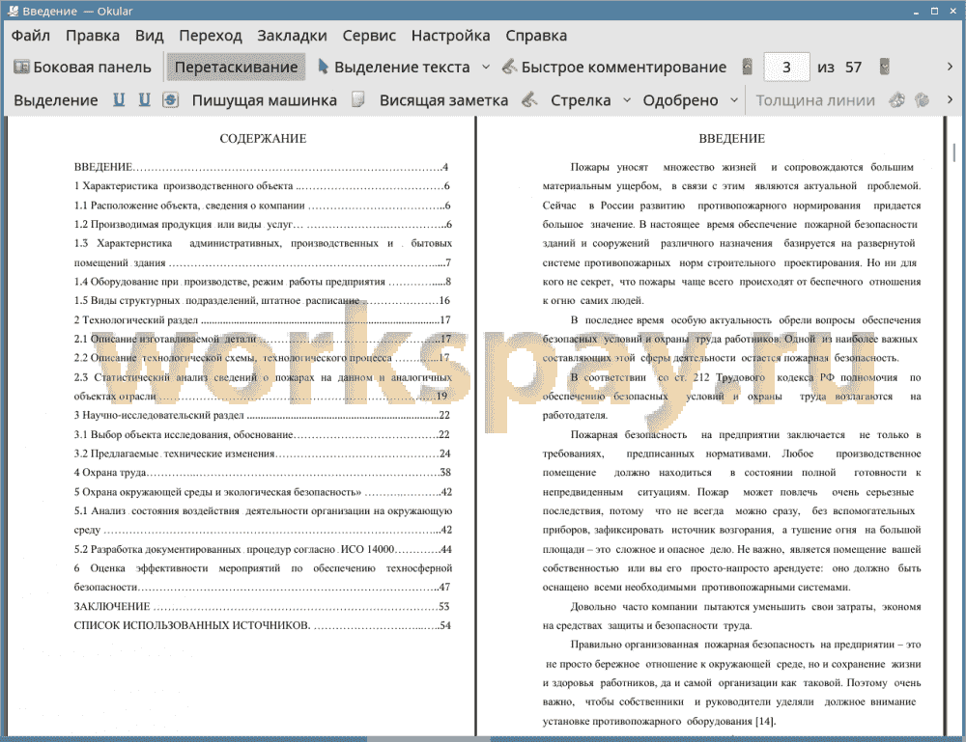
Task: Click the Okular app icon in title bar
Action: [x=13, y=11]
